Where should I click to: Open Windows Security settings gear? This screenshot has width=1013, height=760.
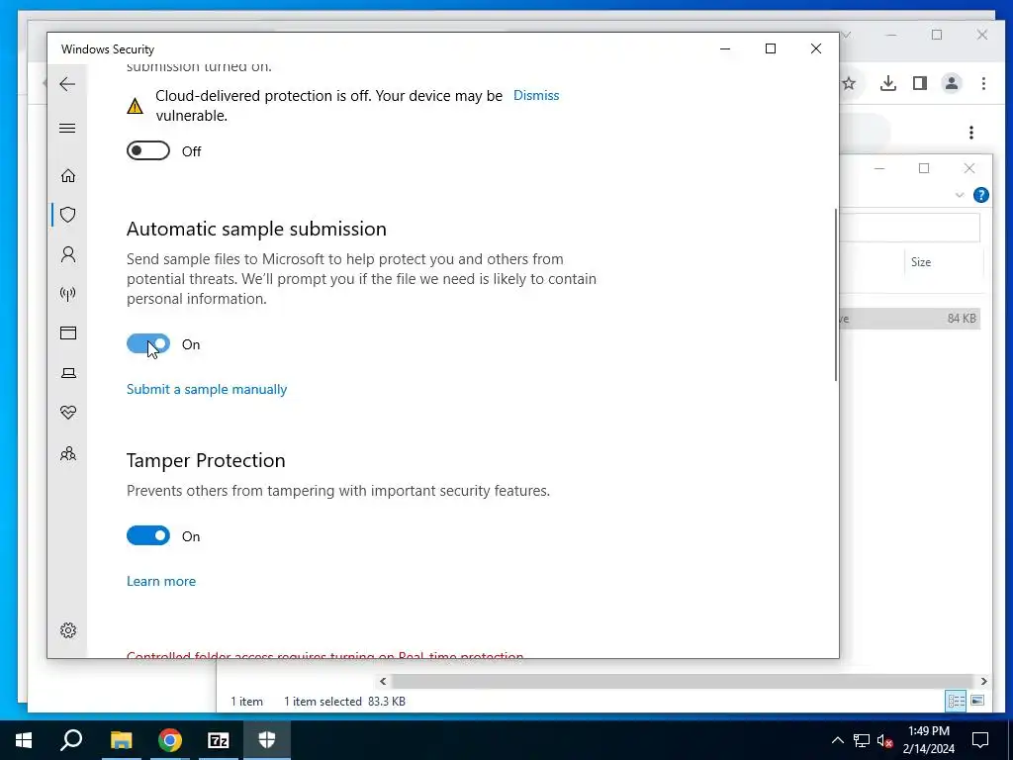tap(68, 630)
